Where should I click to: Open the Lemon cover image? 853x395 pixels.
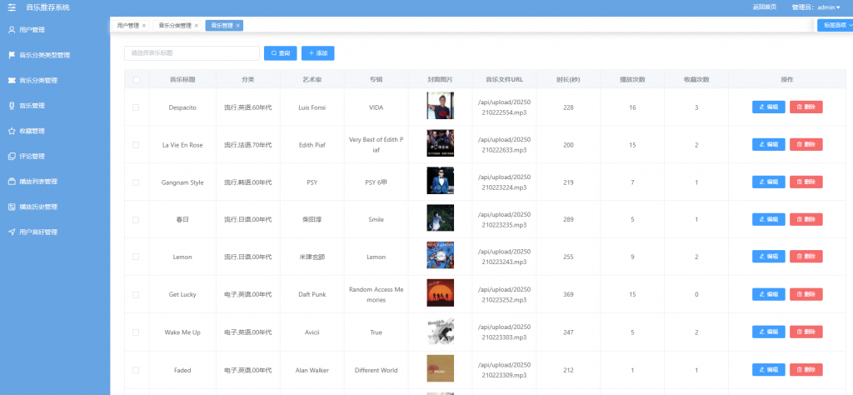pyautogui.click(x=440, y=255)
